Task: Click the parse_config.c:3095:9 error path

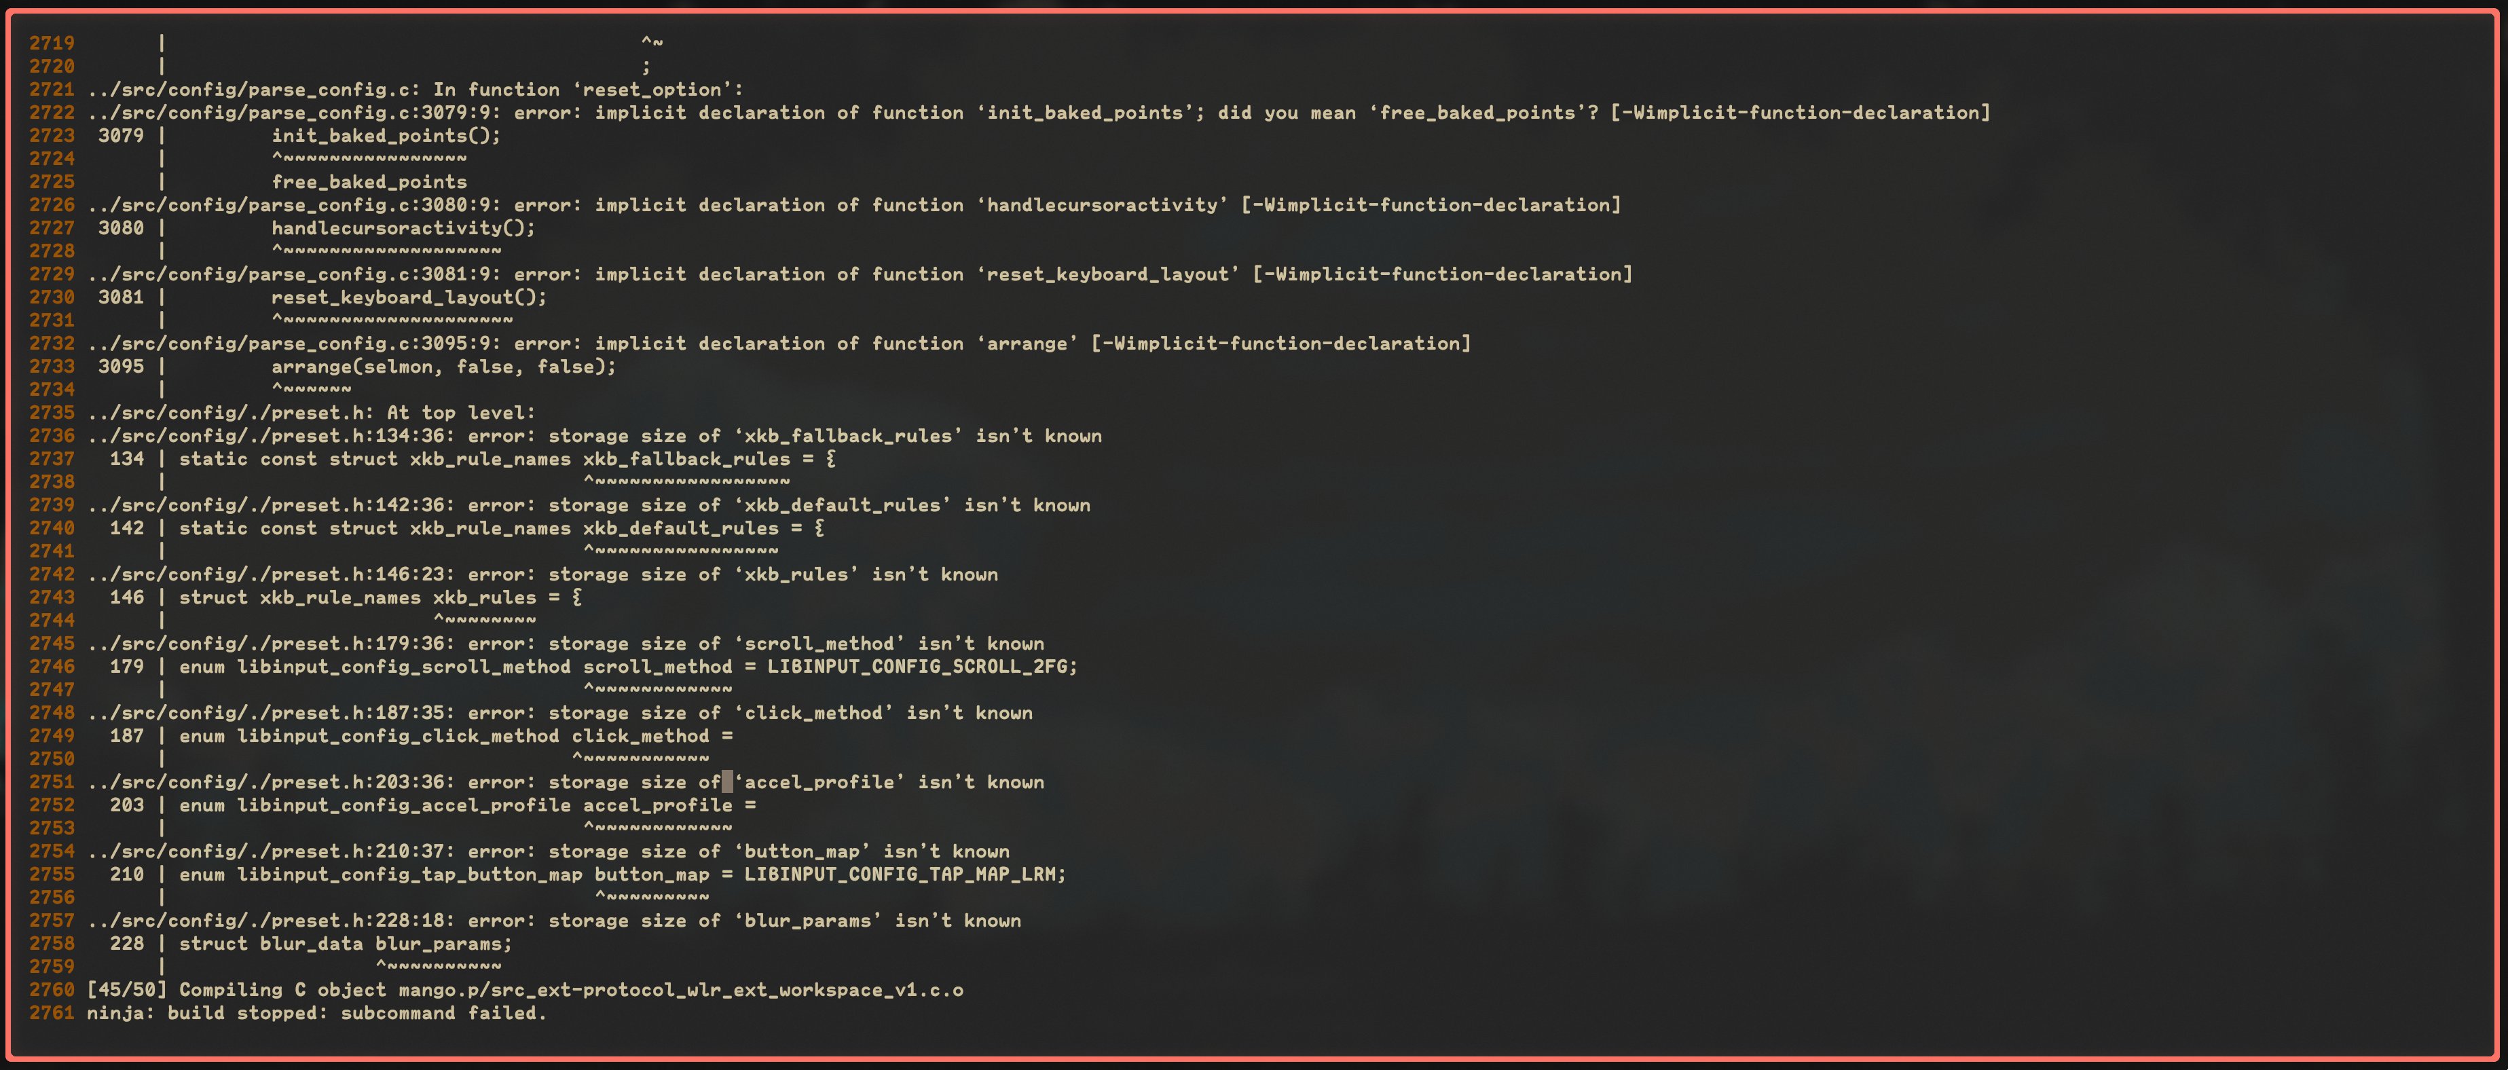Action: 293,344
